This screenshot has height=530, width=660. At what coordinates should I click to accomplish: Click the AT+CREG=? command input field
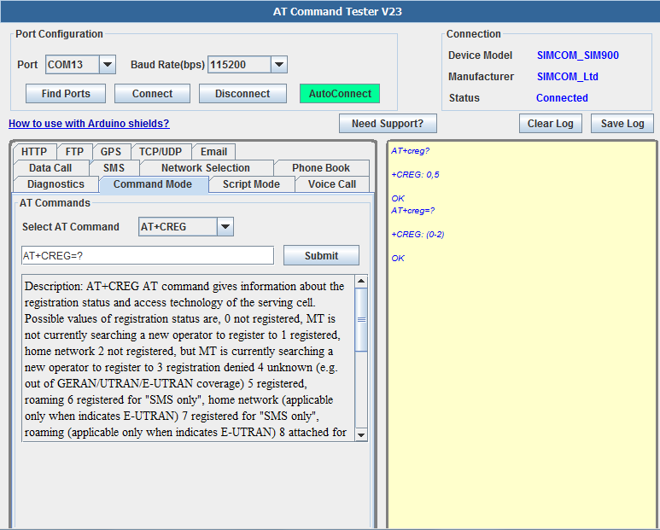pyautogui.click(x=148, y=256)
